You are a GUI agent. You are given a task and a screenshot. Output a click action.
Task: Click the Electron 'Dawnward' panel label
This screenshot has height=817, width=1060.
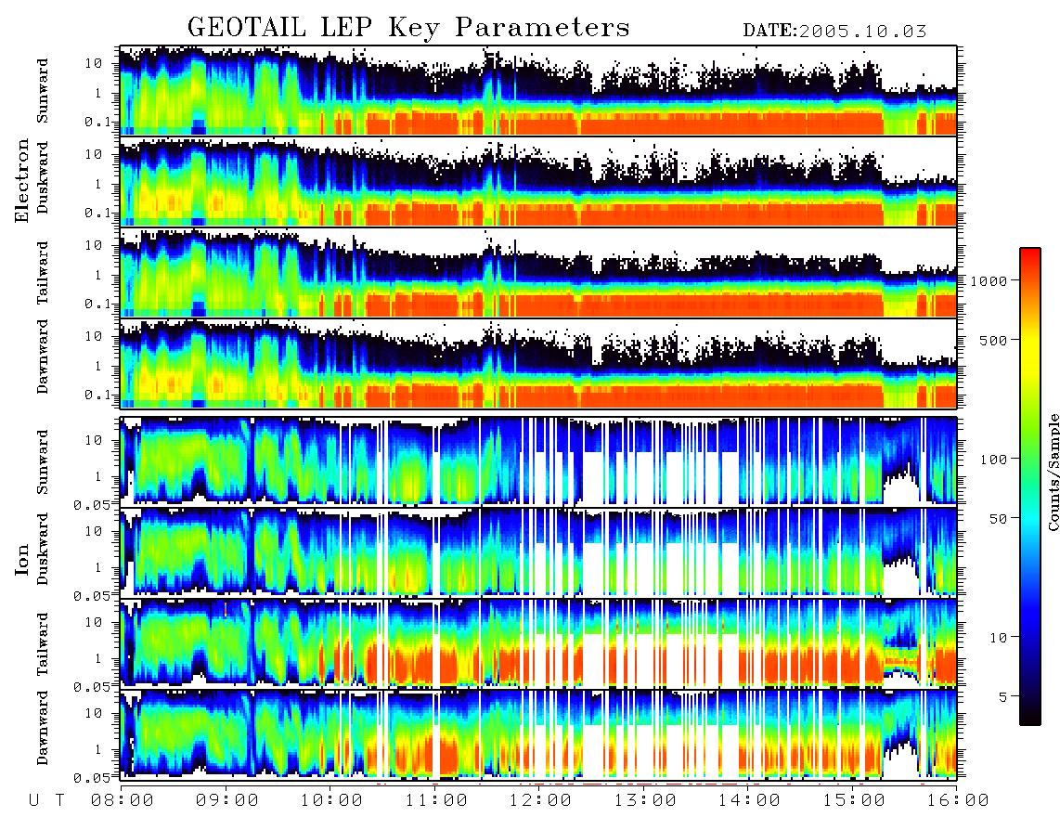tap(43, 357)
